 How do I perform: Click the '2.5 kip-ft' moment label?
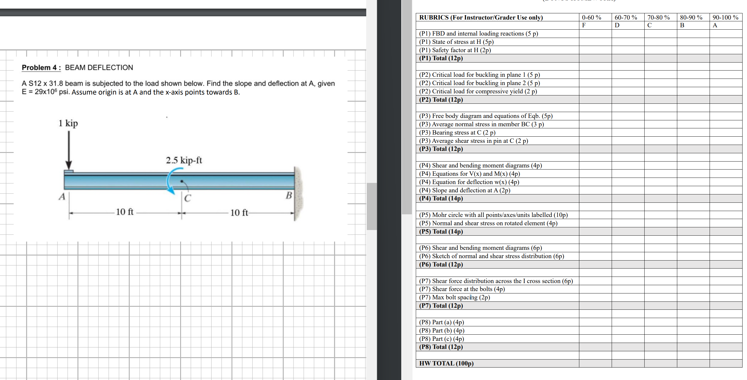[x=184, y=160]
